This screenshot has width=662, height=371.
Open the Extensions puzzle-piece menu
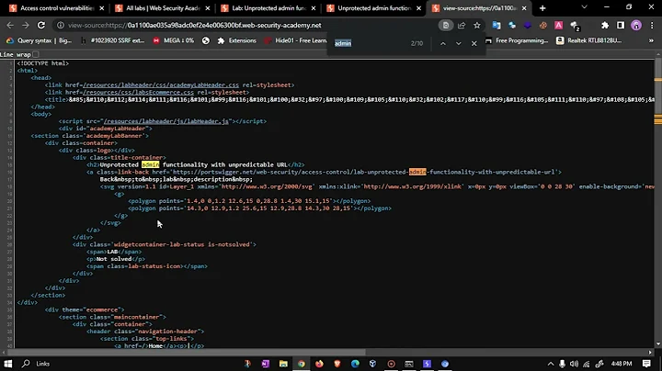click(605, 26)
